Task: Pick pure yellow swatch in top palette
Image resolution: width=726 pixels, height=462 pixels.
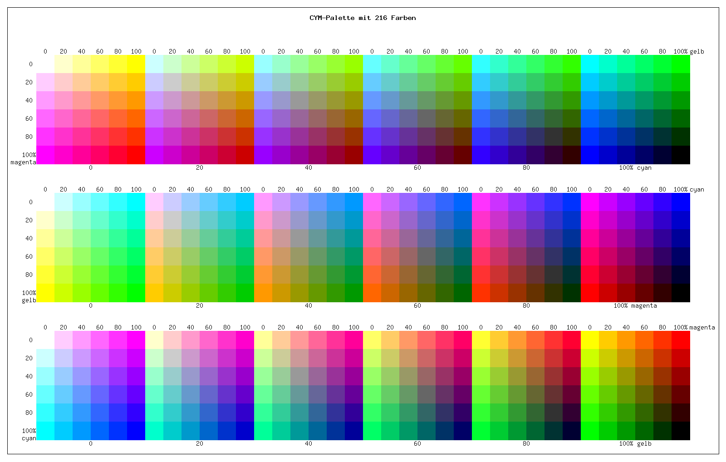Action: (x=136, y=64)
